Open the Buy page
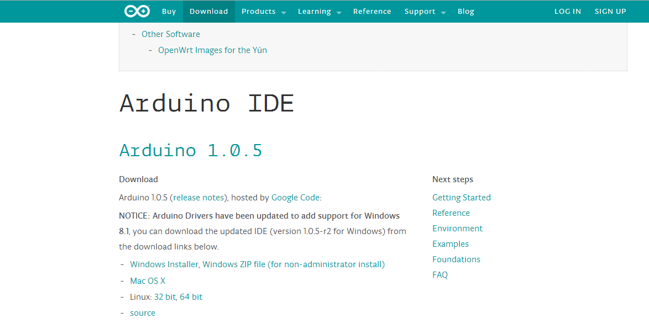The image size is (649, 329). tap(169, 12)
